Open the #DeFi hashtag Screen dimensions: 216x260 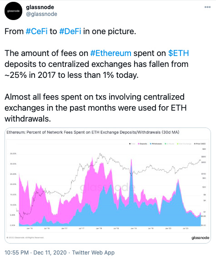pos(70,31)
